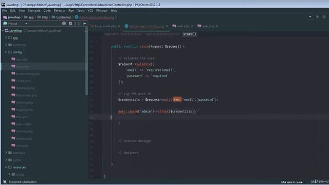Open the Code menu
Viewport: 329px width, 185px height.
coord(47,10)
